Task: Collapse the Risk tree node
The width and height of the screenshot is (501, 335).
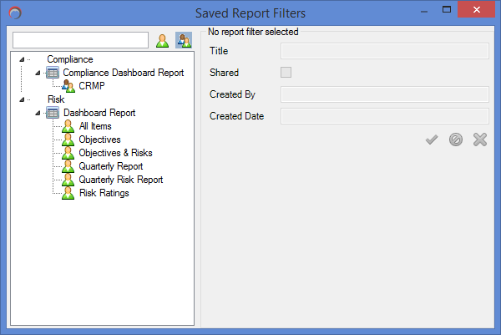Action: coord(22,99)
